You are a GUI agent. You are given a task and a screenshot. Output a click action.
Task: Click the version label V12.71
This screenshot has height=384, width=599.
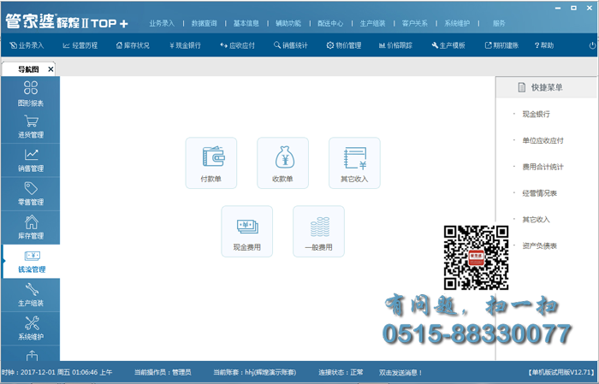click(x=561, y=372)
